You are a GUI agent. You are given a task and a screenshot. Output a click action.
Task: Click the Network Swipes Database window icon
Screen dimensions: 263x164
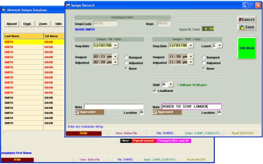point(4,10)
